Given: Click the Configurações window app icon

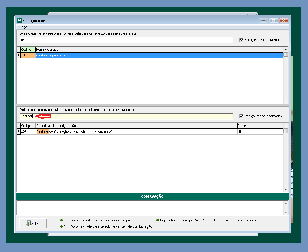Looking at the screenshot, I should (19, 20).
